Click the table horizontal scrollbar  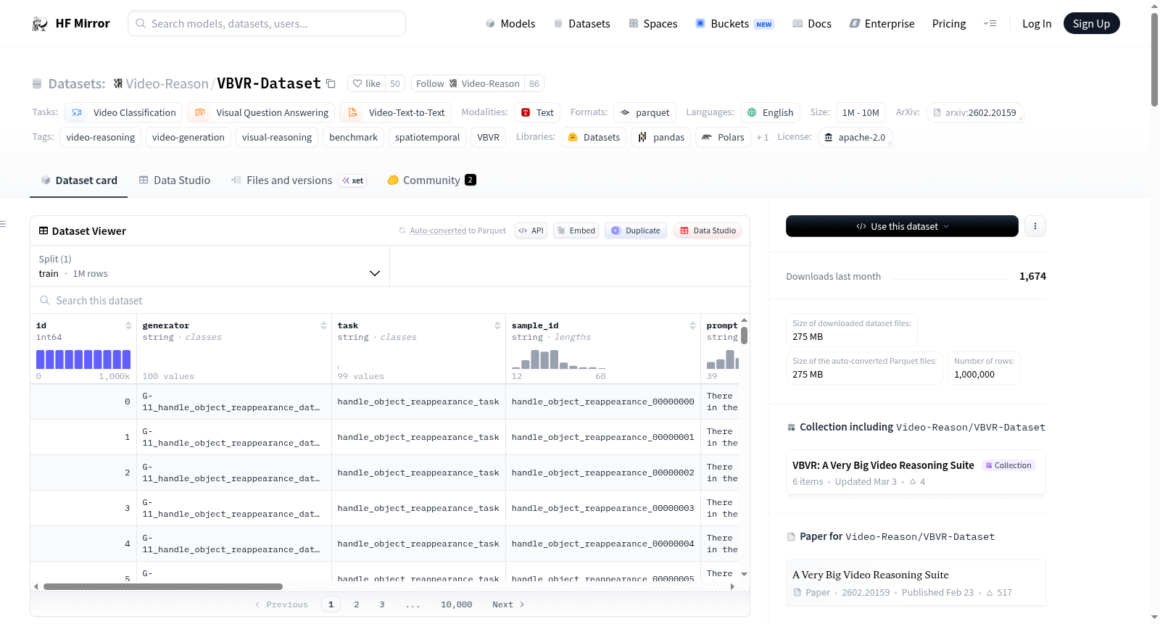pyautogui.click(x=163, y=586)
